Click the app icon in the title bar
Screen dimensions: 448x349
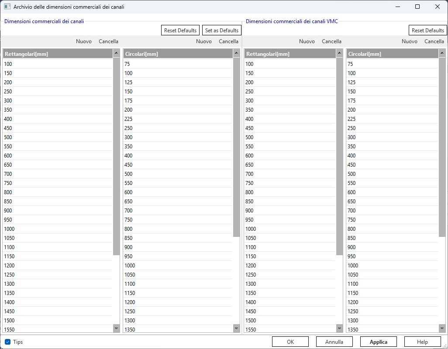click(x=7, y=7)
